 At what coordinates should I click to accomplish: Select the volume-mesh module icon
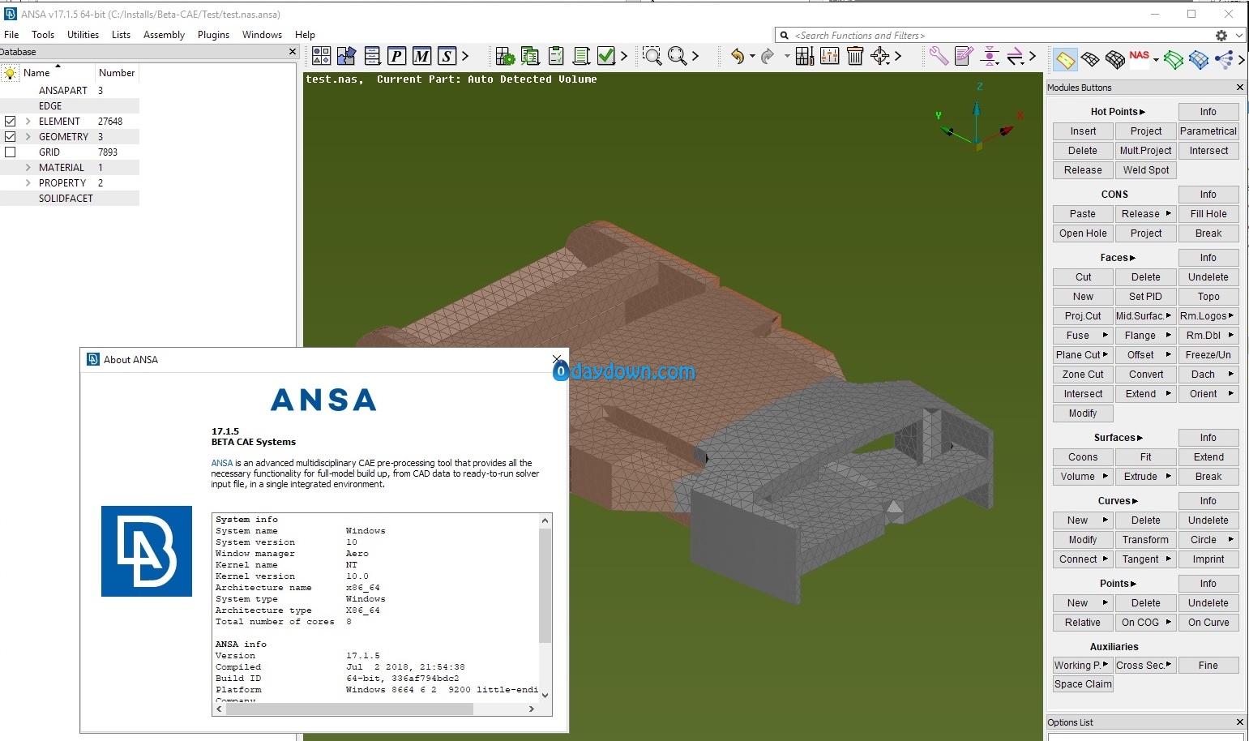[x=1115, y=59]
